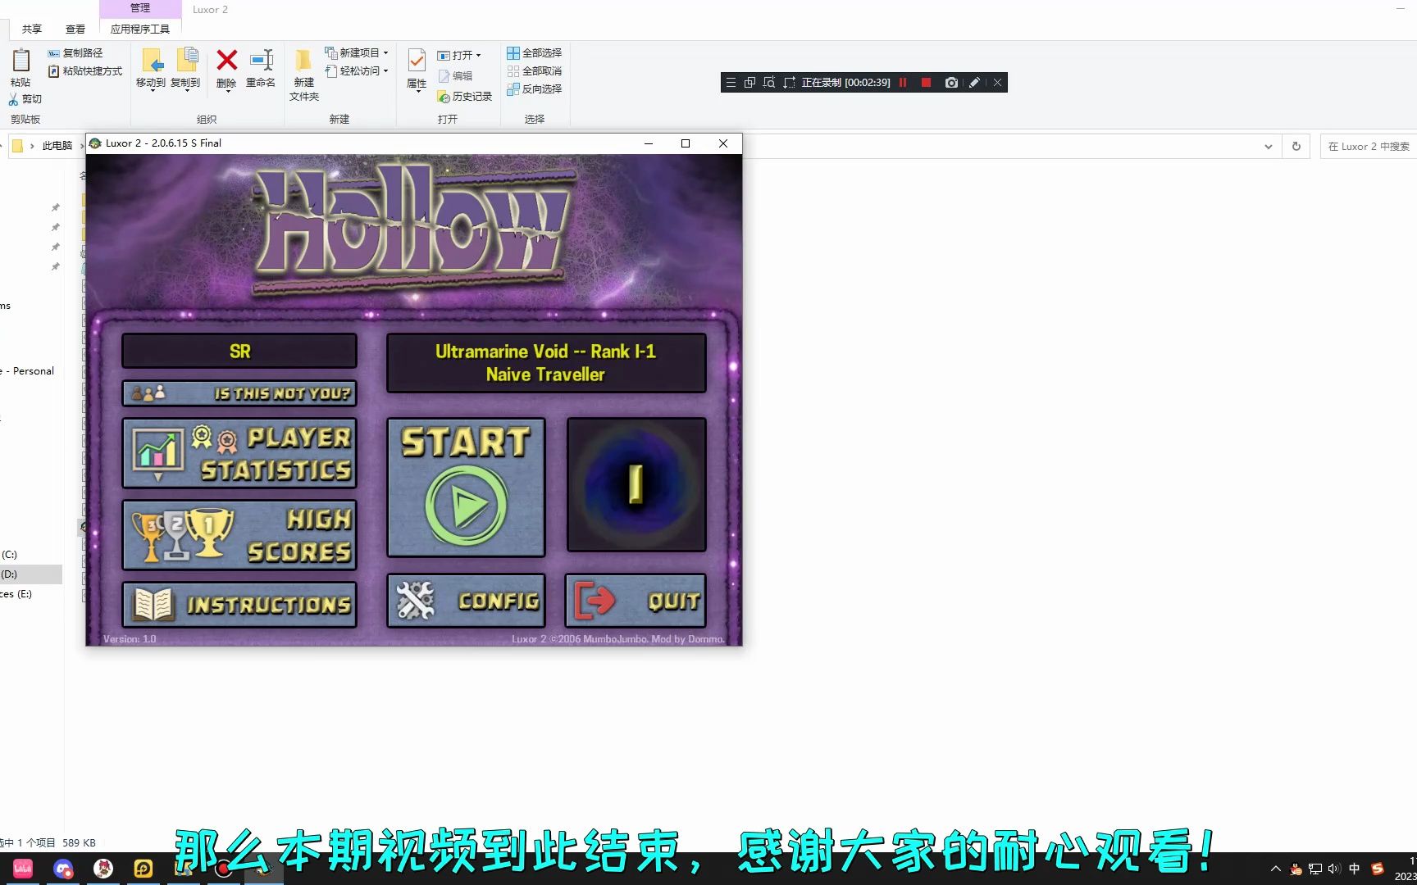Click Select all (全部选择) in ribbon
Image resolution: width=1417 pixels, height=885 pixels.
pyautogui.click(x=535, y=53)
